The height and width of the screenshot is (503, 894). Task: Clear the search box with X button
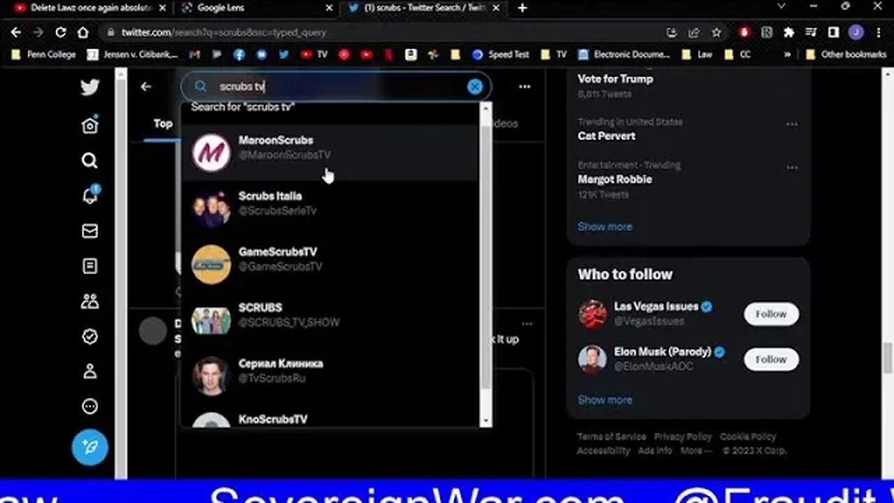click(x=475, y=87)
